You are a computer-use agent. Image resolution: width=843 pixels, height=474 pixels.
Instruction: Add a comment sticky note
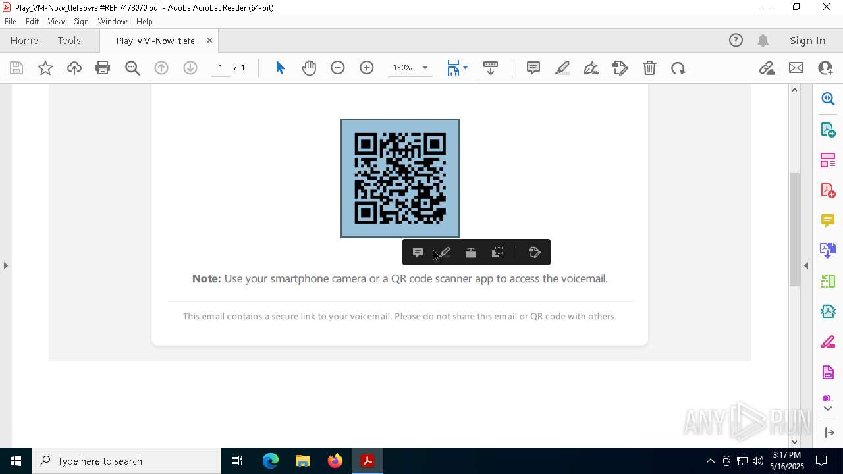click(x=533, y=68)
